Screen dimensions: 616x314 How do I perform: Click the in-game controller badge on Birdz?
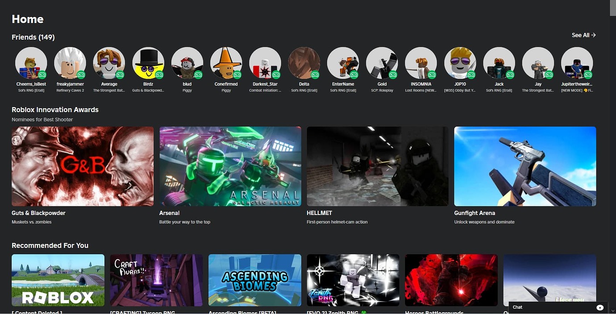159,74
